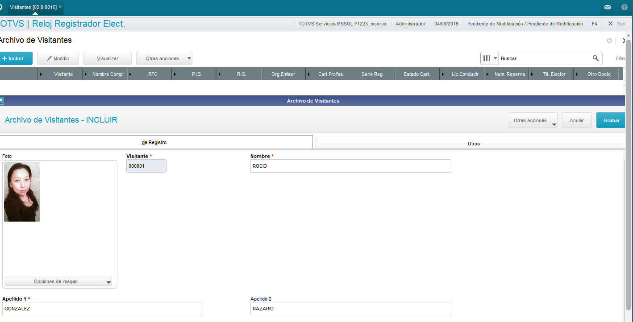
Task: Click the Incluir button
Action: (x=16, y=58)
